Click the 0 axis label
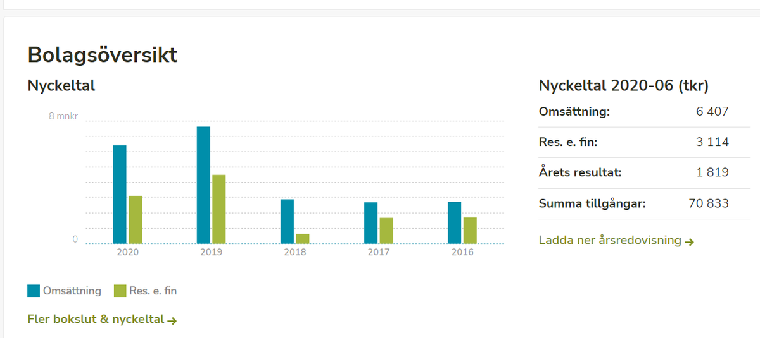Viewport: 760px width, 338px height. [75, 239]
